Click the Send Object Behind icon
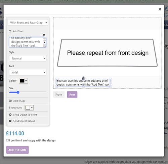The width and height of the screenshot is (168, 164). pos(10,121)
